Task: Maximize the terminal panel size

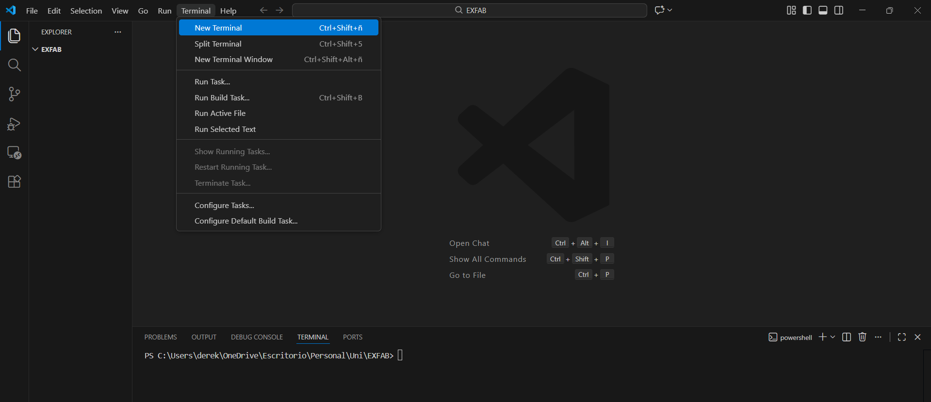Action: [902, 337]
